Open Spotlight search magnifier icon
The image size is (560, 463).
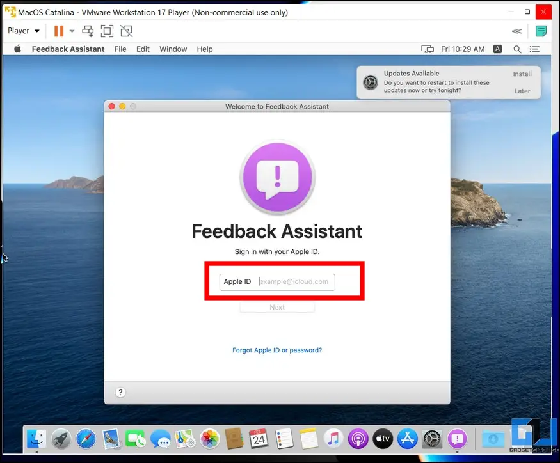click(x=517, y=49)
